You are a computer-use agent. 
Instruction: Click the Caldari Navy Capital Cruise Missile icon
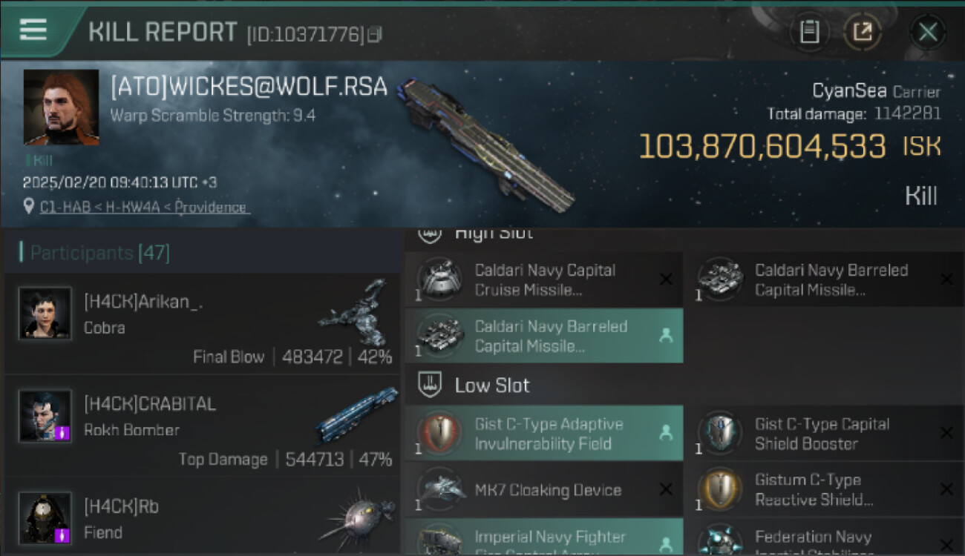[439, 279]
